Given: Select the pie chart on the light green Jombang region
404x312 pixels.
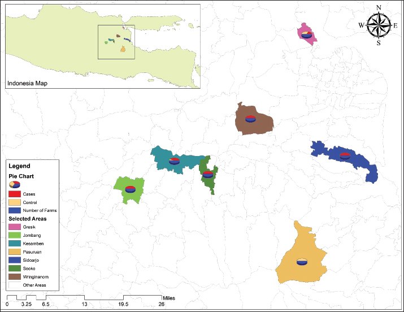Looking at the screenshot, I should coord(131,189).
